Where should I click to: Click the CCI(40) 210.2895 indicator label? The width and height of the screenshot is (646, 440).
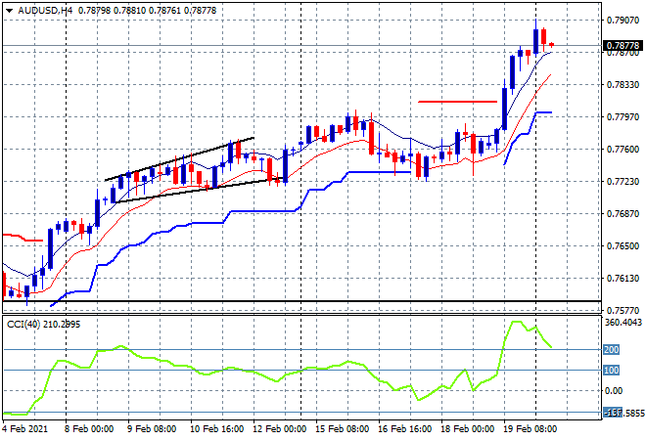[43, 325]
